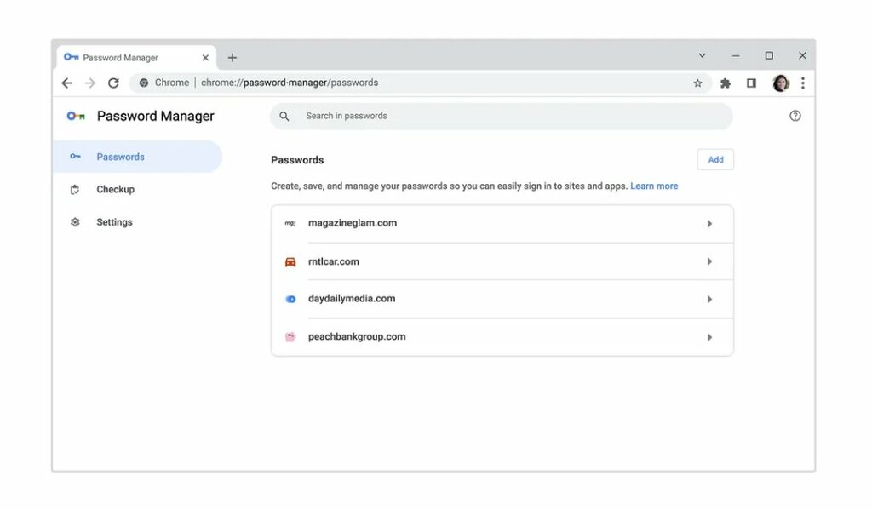The image size is (872, 510).
Task: Focus the Search in passwords field
Action: pos(502,117)
